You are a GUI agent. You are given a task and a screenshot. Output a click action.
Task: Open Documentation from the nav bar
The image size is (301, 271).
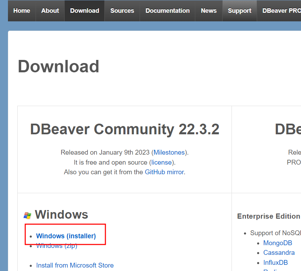[167, 11]
